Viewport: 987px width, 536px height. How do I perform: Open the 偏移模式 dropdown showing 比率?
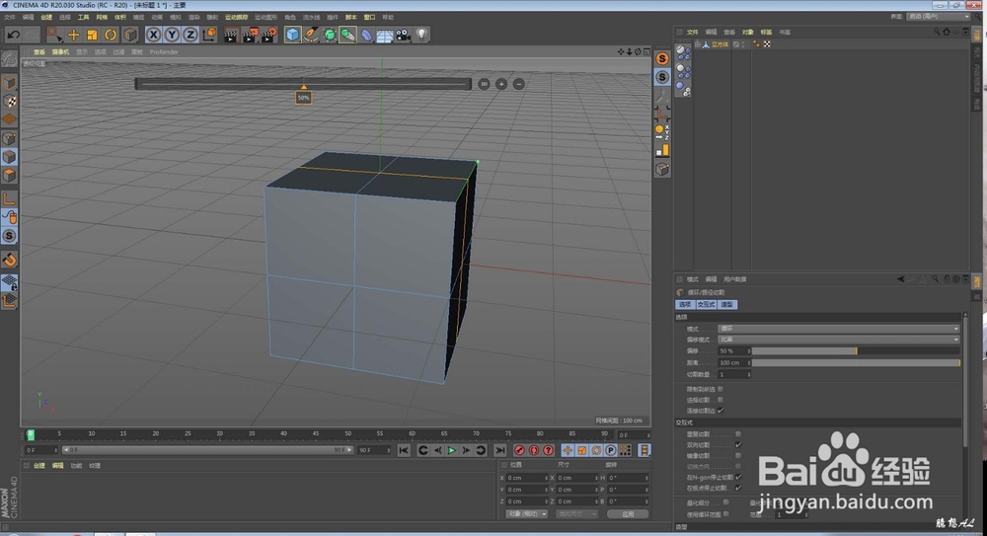pyautogui.click(x=838, y=340)
